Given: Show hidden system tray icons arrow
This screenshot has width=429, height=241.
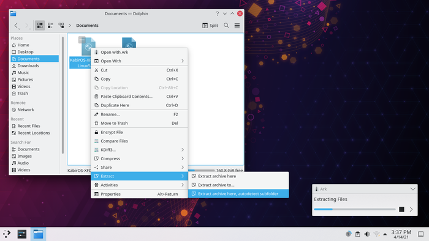Looking at the screenshot, I should click(385, 234).
